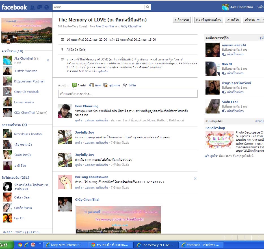Open the ยังไม่ตอบรับ (231) list
This screenshot has width=264, height=249.
pyautogui.click(x=15, y=178)
